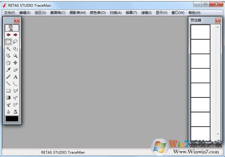Select the second frame in preview panel
Image resolution: width=225 pixels, height=157 pixels.
click(201, 46)
